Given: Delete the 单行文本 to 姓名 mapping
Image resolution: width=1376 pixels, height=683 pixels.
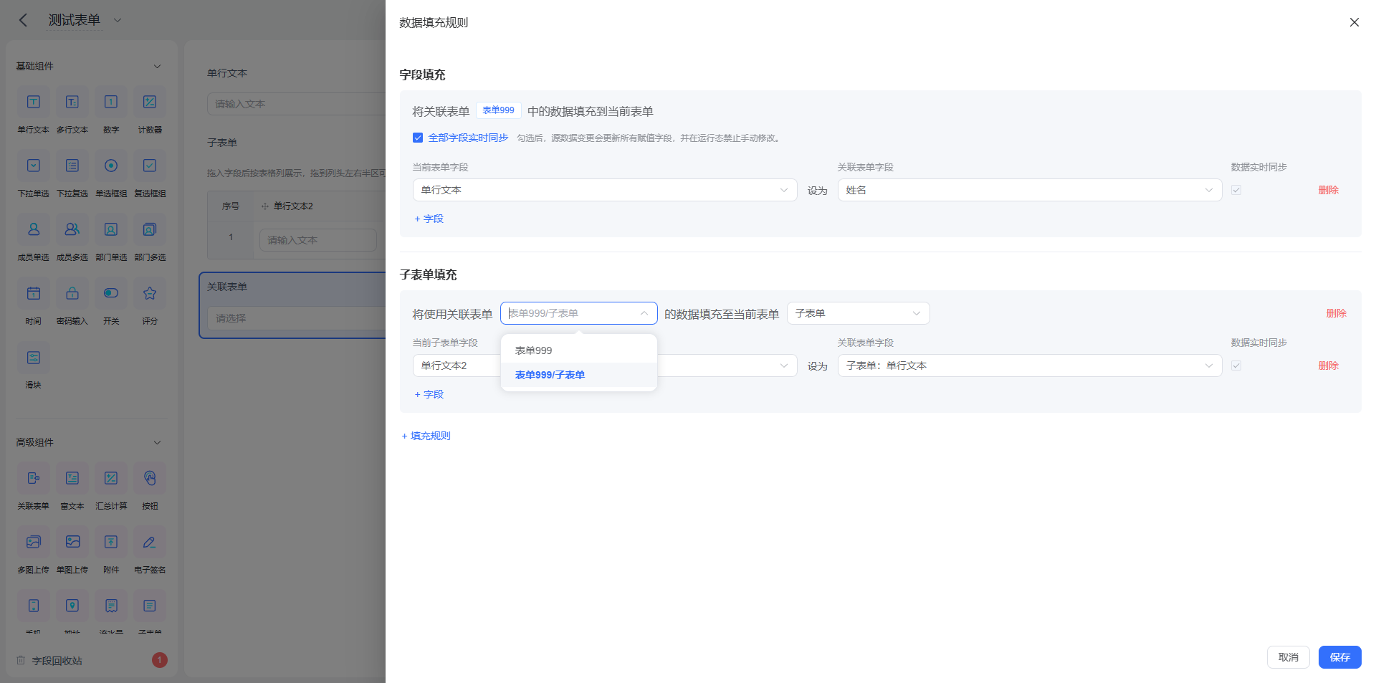Looking at the screenshot, I should [1329, 190].
